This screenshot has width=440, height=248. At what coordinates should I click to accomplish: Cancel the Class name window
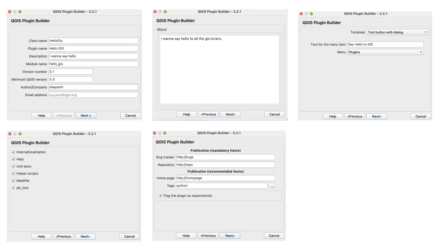[131, 116]
